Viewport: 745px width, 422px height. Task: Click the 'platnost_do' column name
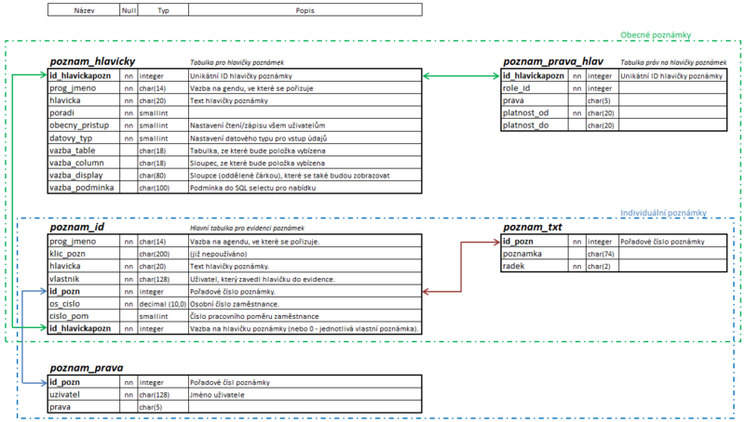pos(525,125)
